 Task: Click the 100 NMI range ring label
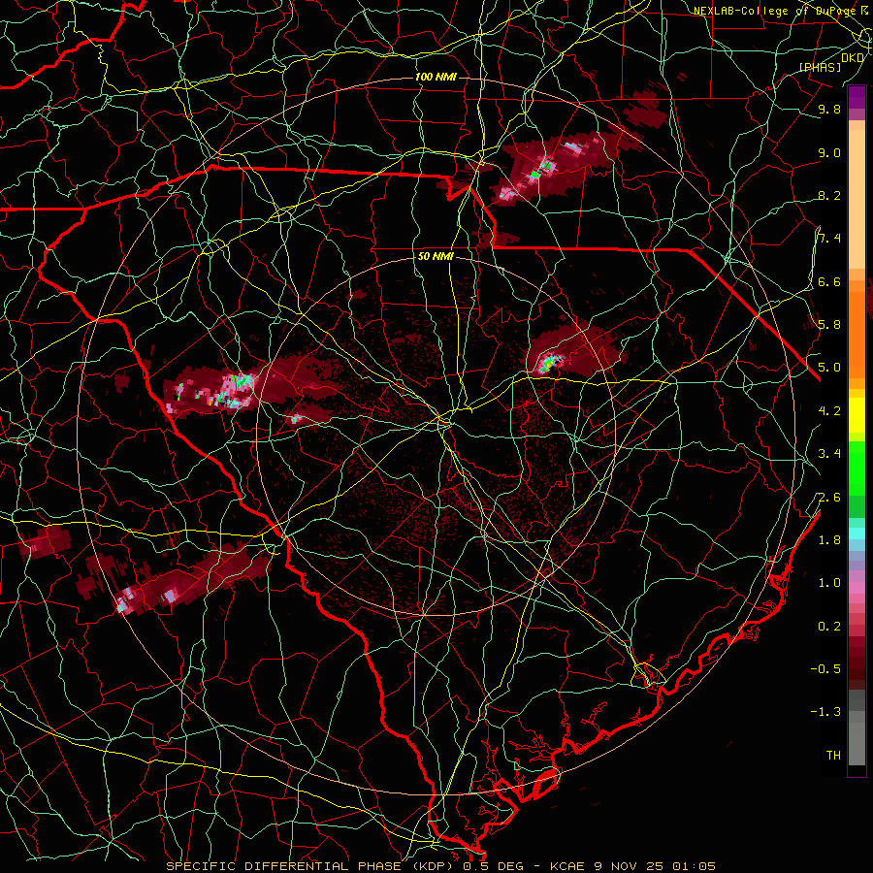(436, 77)
